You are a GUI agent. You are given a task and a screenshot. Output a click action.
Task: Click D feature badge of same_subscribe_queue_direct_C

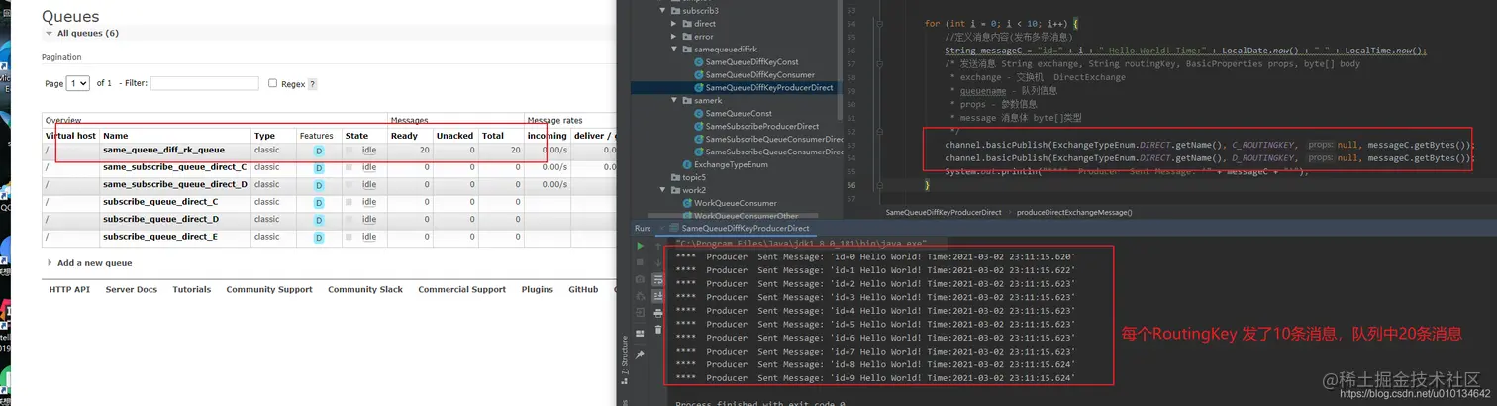click(x=319, y=168)
